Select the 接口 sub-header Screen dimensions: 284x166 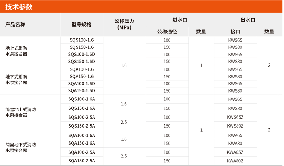pos(235,32)
